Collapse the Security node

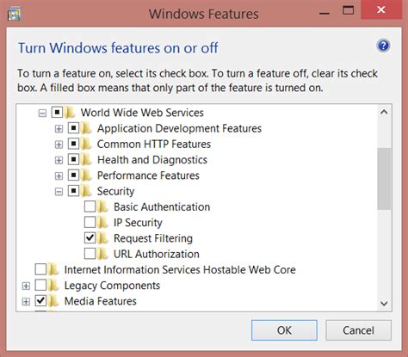(59, 192)
